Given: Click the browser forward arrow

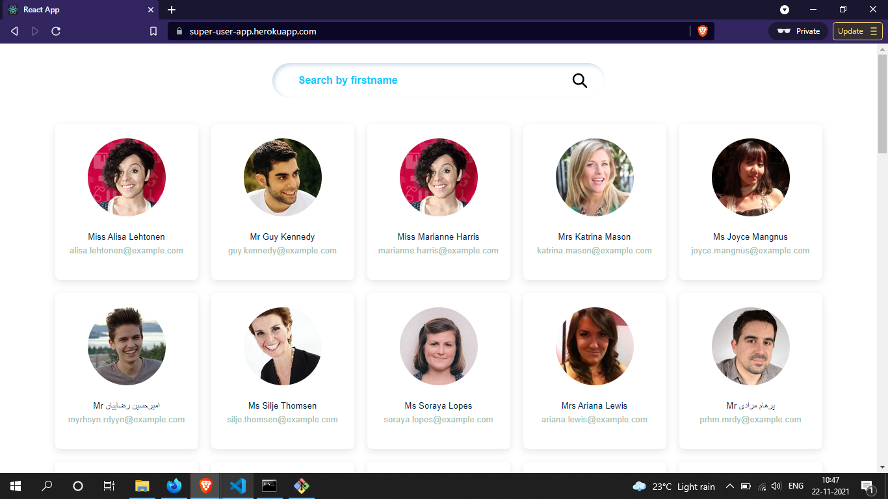Looking at the screenshot, I should (x=35, y=31).
